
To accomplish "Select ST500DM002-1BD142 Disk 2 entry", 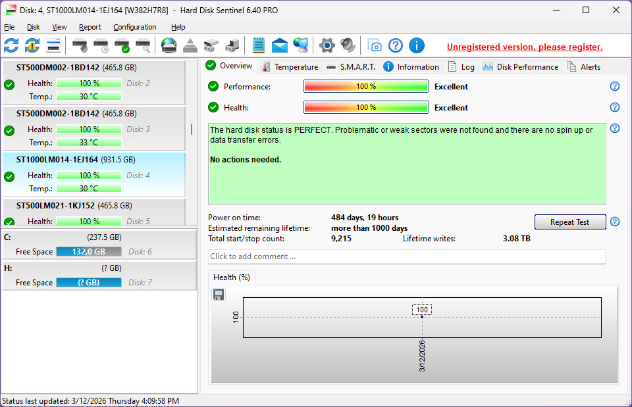I will click(93, 82).
